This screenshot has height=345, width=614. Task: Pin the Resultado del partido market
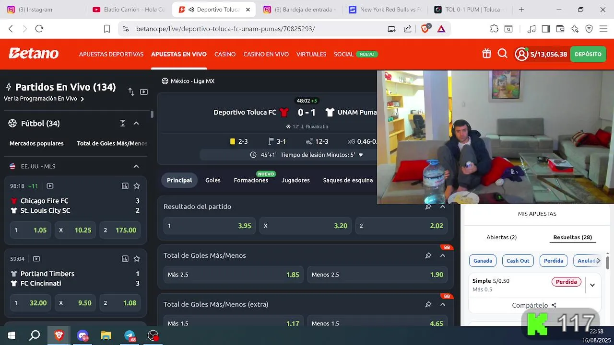click(x=428, y=207)
